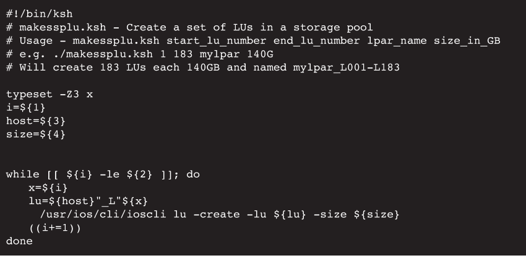526x258 pixels.
Task: Click the 'Will create 183 LUs' comment
Action: (202, 67)
